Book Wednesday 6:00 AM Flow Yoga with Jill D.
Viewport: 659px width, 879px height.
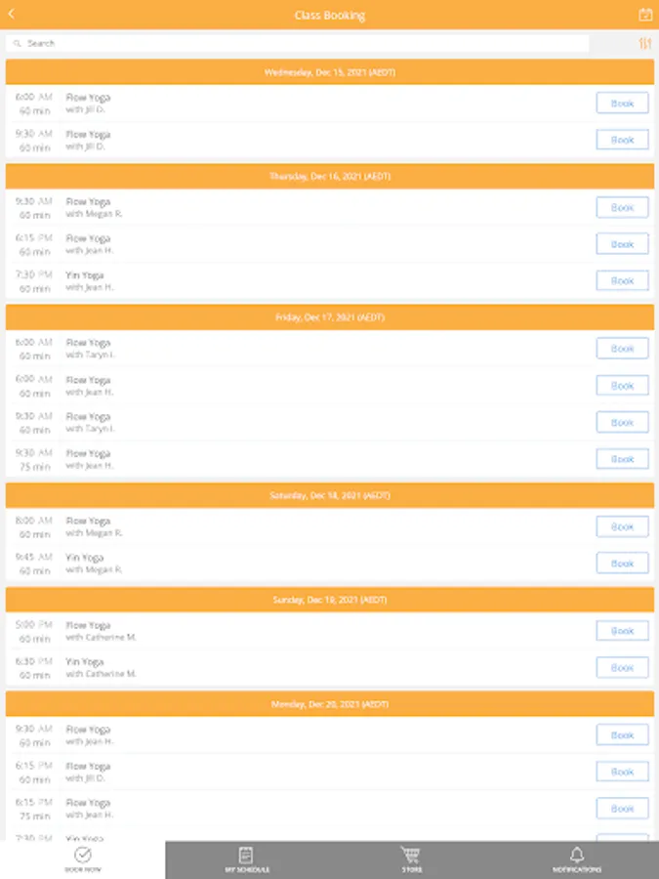[622, 104]
